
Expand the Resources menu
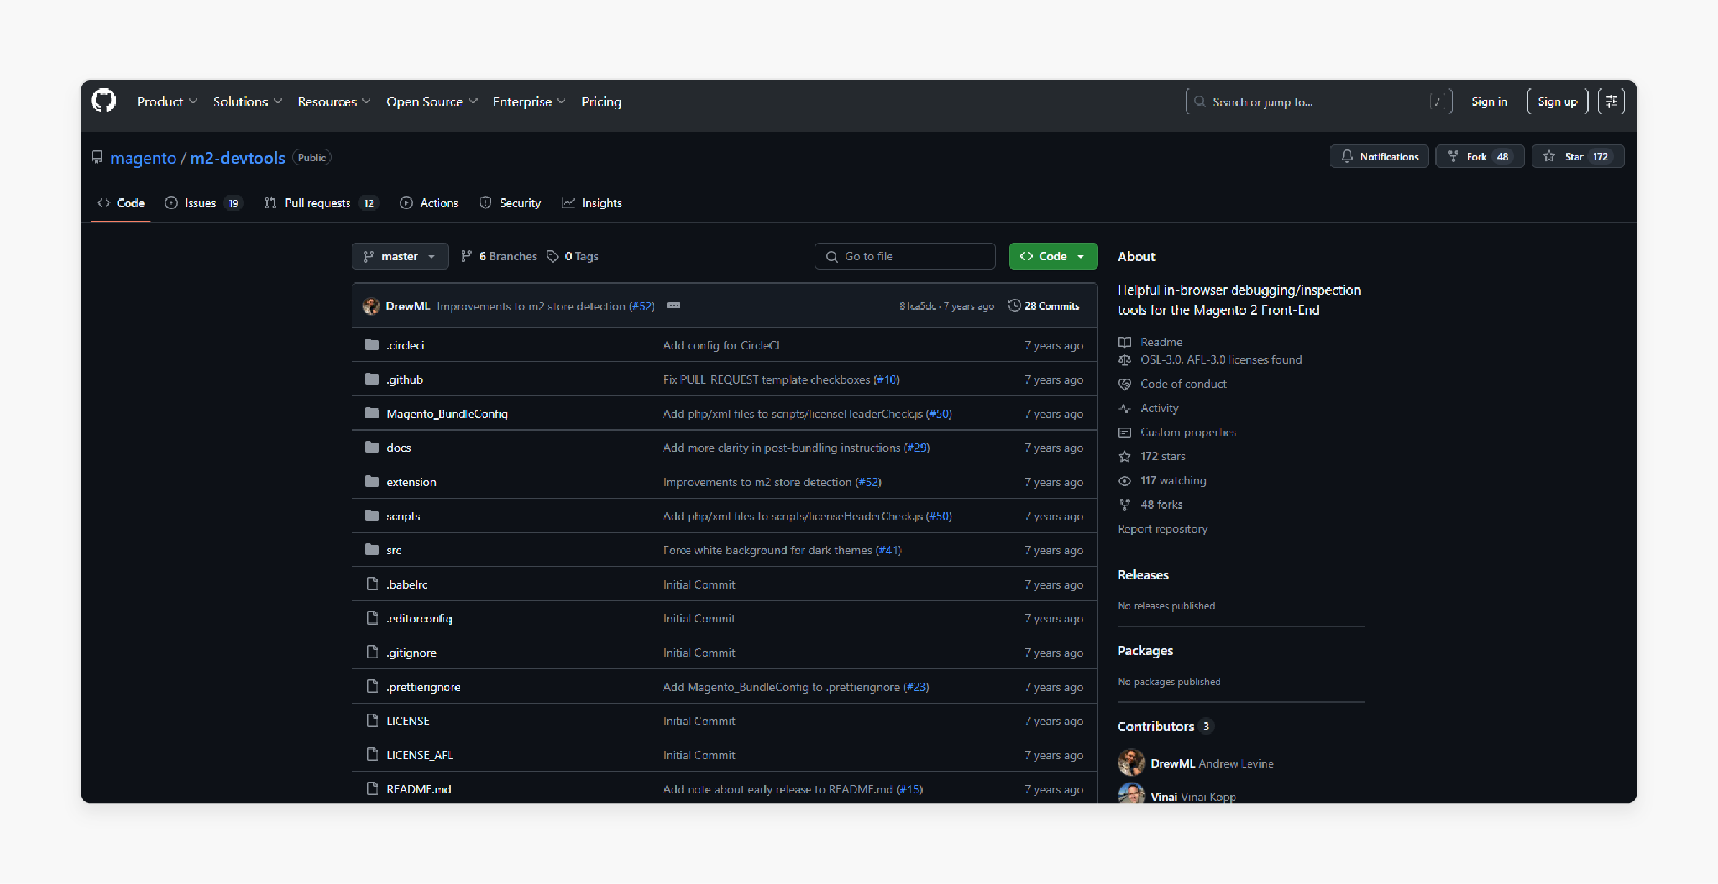coord(334,101)
